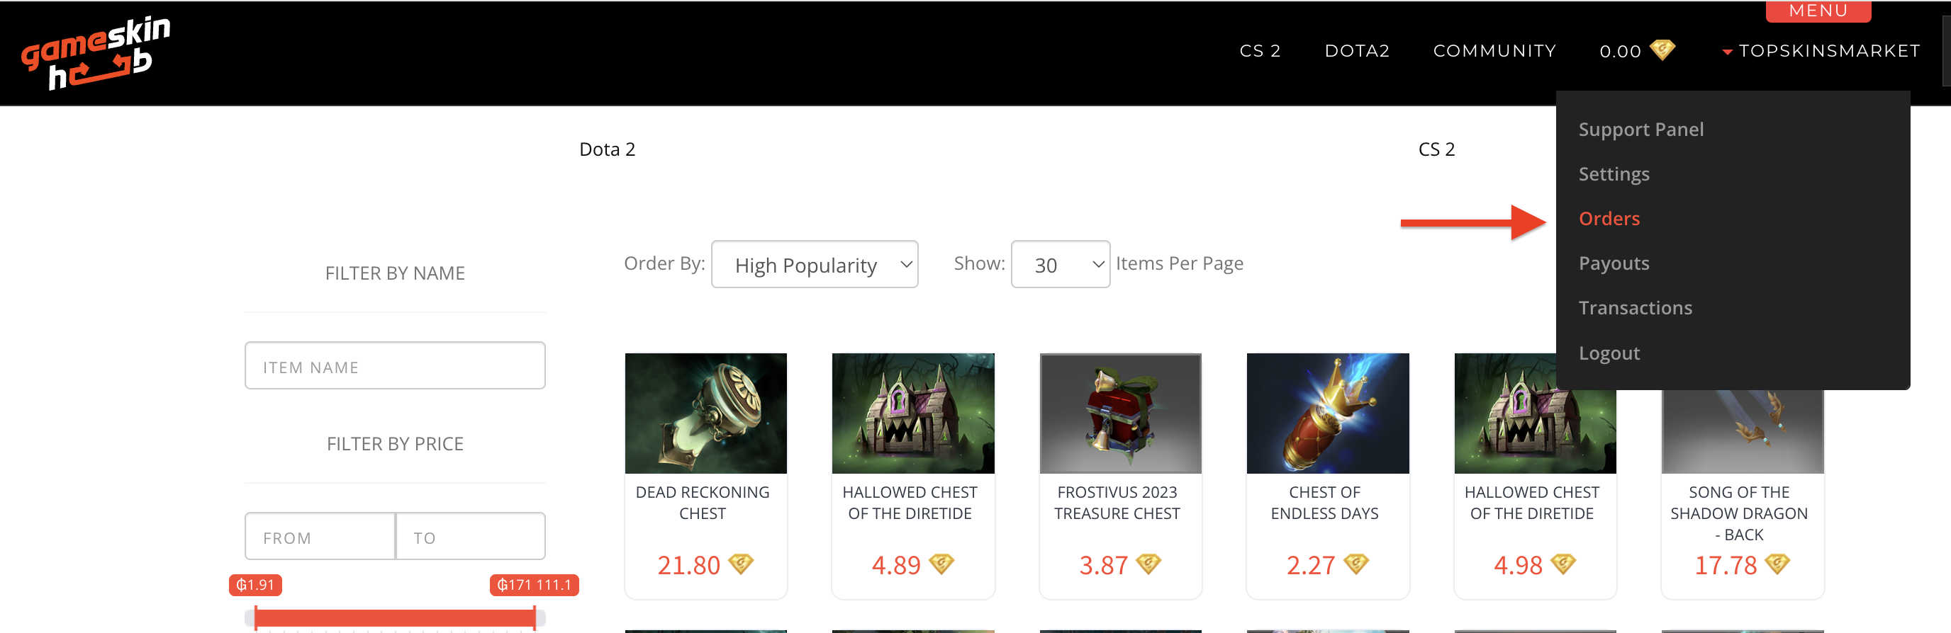Viewport: 1951px width, 633px height.
Task: Click coin icon beside the 17.78 price
Action: [x=1776, y=564]
